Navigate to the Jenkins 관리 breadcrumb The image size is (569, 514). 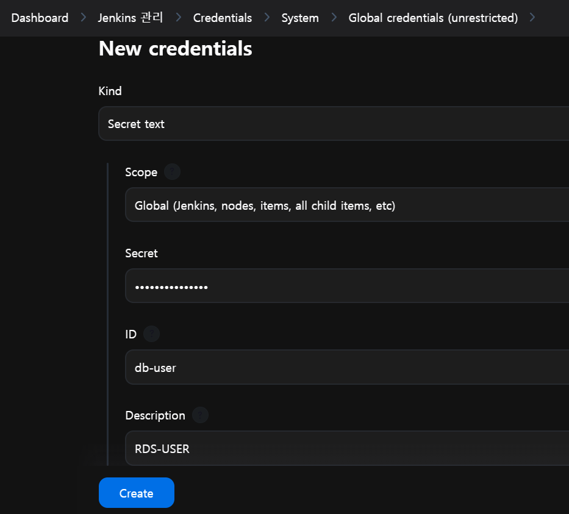131,18
